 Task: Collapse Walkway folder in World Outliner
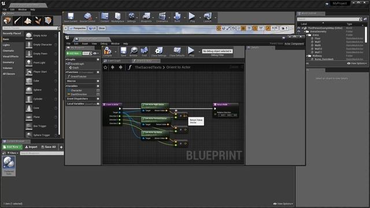(307, 56)
